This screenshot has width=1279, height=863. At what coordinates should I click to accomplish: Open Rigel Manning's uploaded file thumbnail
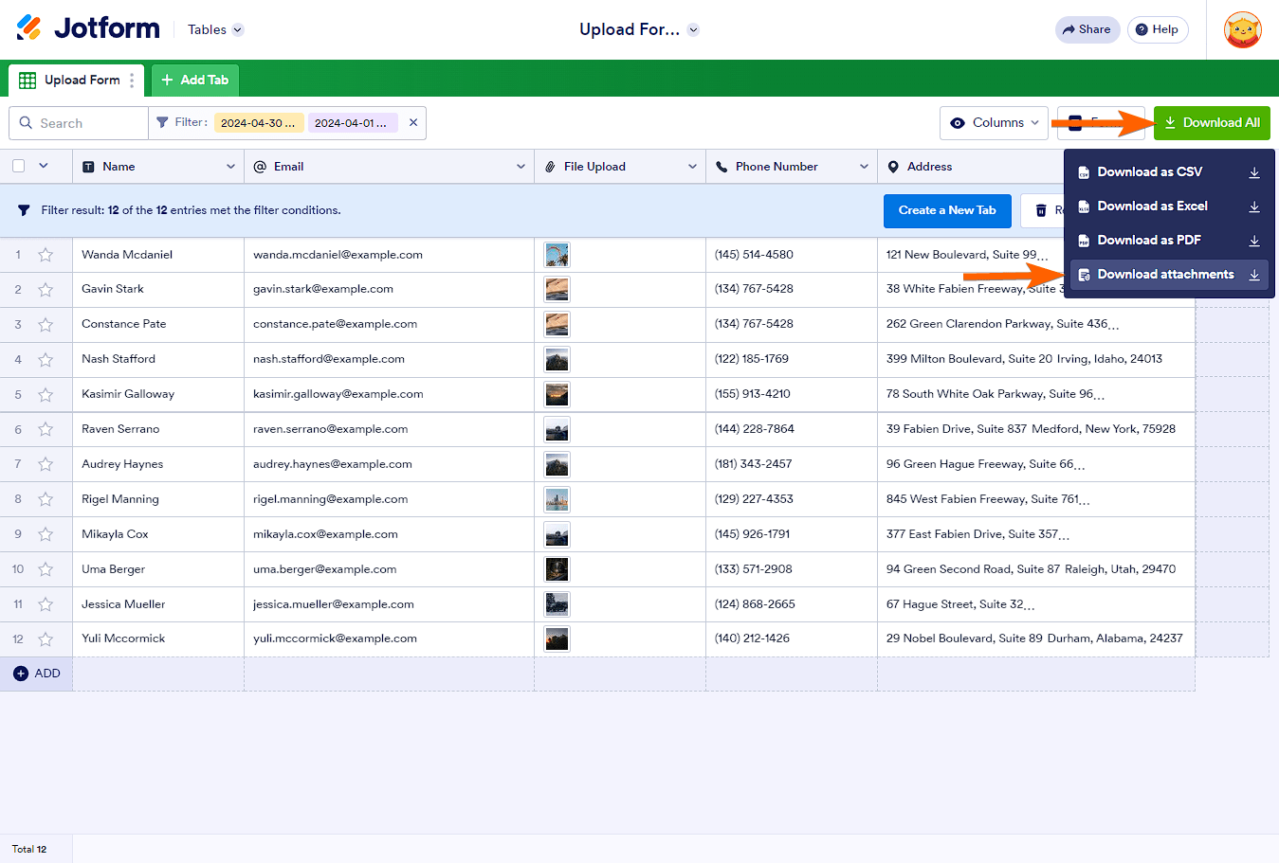pyautogui.click(x=557, y=499)
